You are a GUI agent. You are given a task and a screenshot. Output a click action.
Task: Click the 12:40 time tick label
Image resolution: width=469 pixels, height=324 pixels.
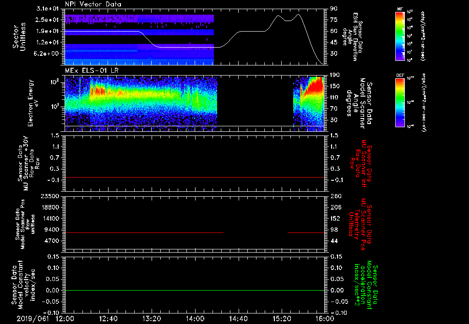point(108,319)
